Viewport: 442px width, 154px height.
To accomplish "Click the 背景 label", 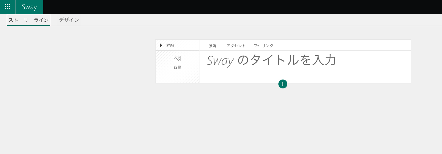I will [x=178, y=68].
